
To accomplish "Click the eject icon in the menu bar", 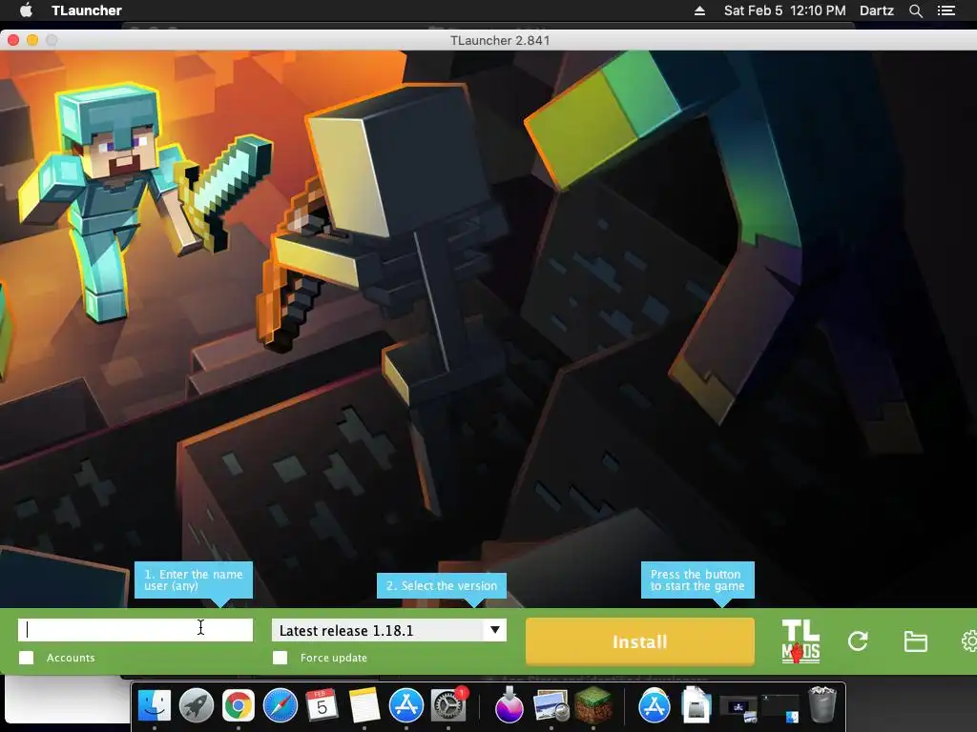I will point(699,10).
